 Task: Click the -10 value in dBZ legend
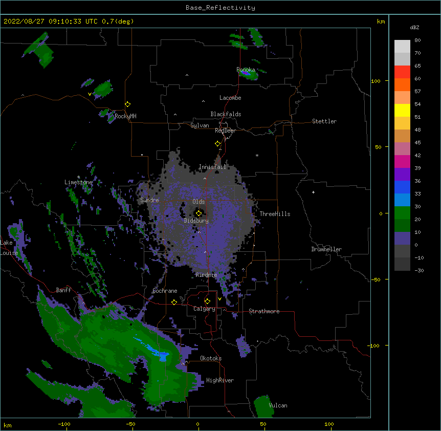coord(419,257)
